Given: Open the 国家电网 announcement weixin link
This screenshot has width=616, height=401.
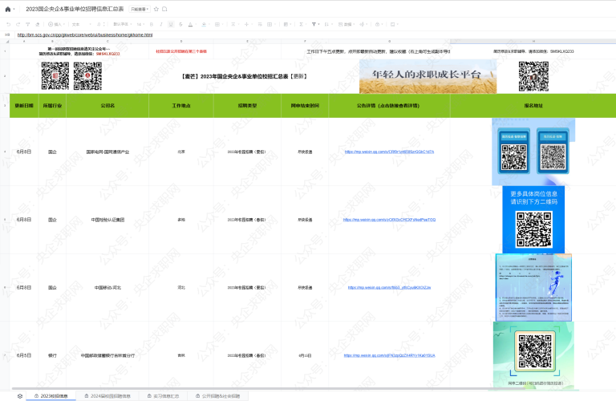Looking at the screenshot, I should click(x=389, y=151).
